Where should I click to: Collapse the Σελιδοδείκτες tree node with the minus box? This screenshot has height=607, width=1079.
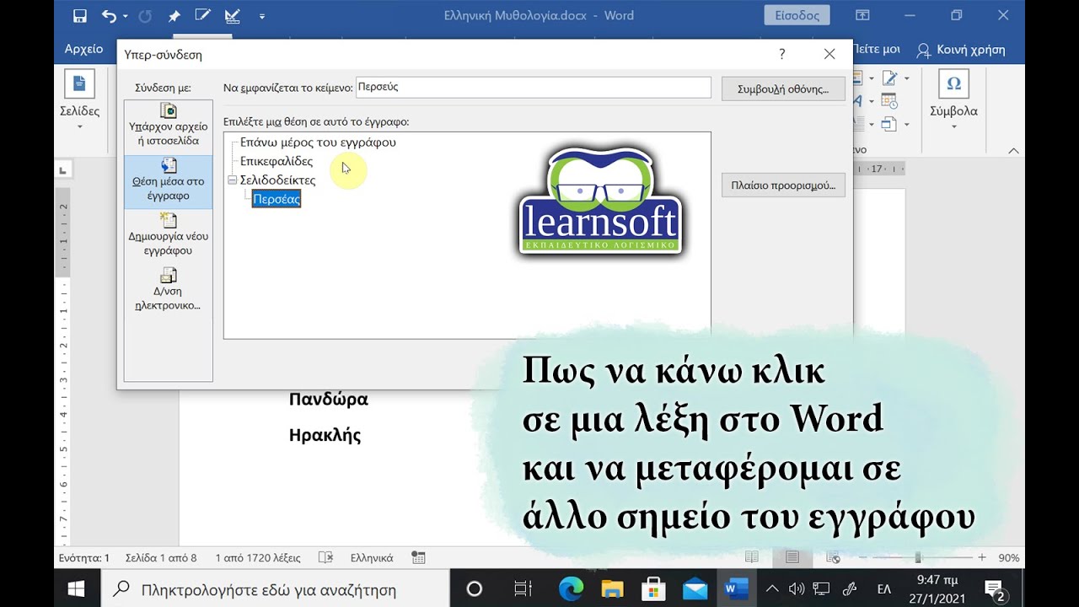[x=232, y=180]
